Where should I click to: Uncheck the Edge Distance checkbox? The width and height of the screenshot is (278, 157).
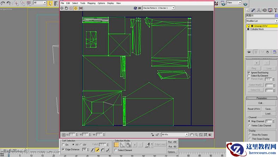pos(63,149)
